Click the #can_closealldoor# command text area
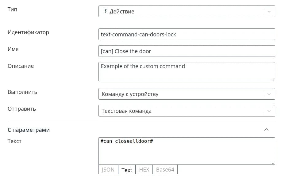 click(x=187, y=151)
